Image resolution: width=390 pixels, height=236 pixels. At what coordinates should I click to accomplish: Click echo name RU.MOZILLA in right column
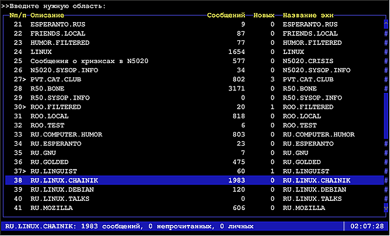304,208
